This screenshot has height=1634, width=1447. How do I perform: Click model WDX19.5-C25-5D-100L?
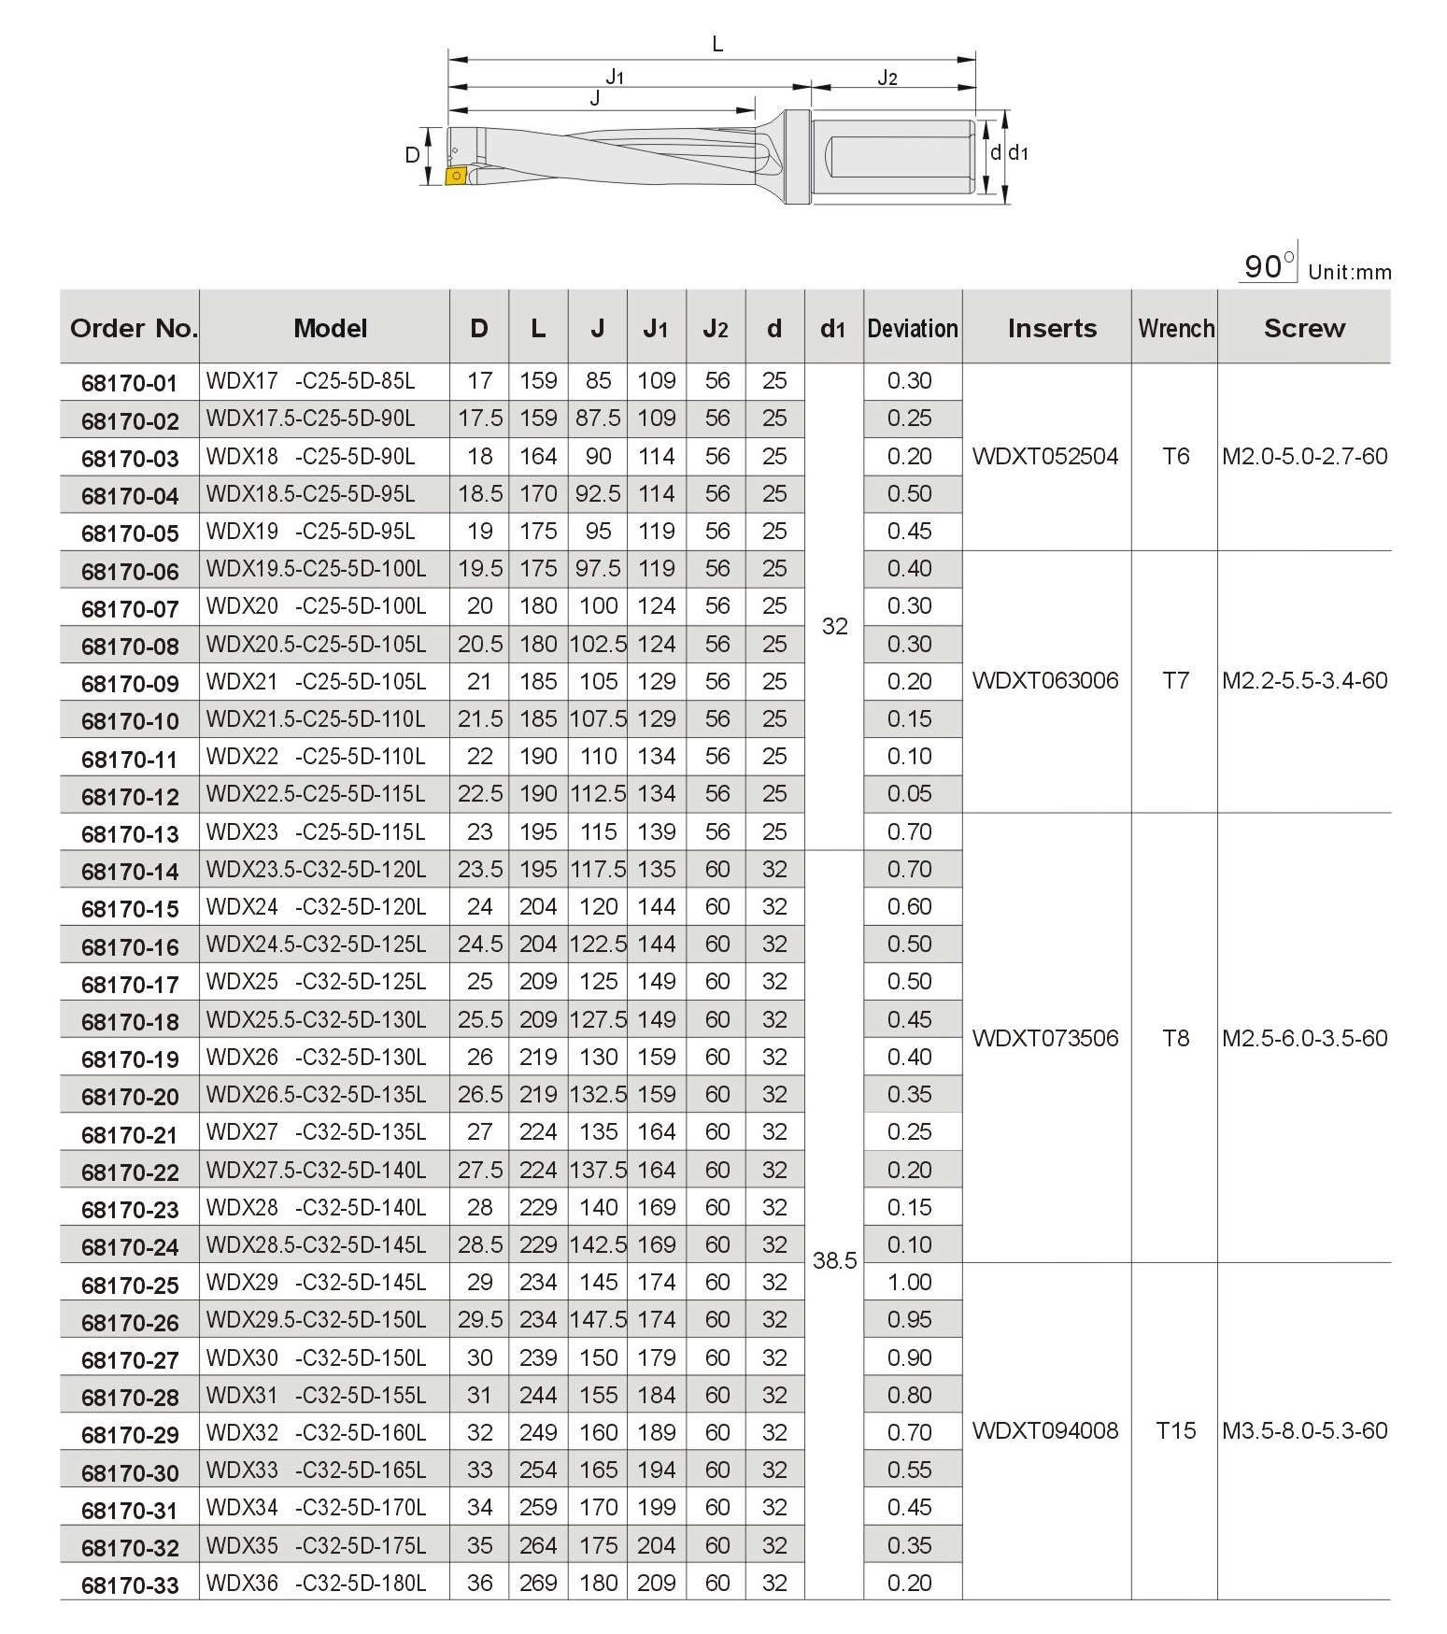click(x=316, y=568)
